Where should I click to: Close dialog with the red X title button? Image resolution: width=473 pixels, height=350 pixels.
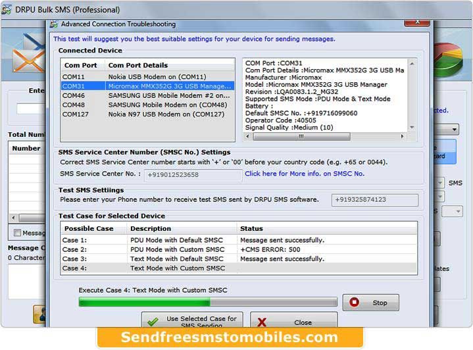[416, 23]
